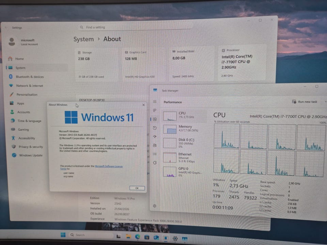The image size is (327, 245).
Task: Click Up time value 0:00:11:09
Action: pyautogui.click(x=222, y=208)
